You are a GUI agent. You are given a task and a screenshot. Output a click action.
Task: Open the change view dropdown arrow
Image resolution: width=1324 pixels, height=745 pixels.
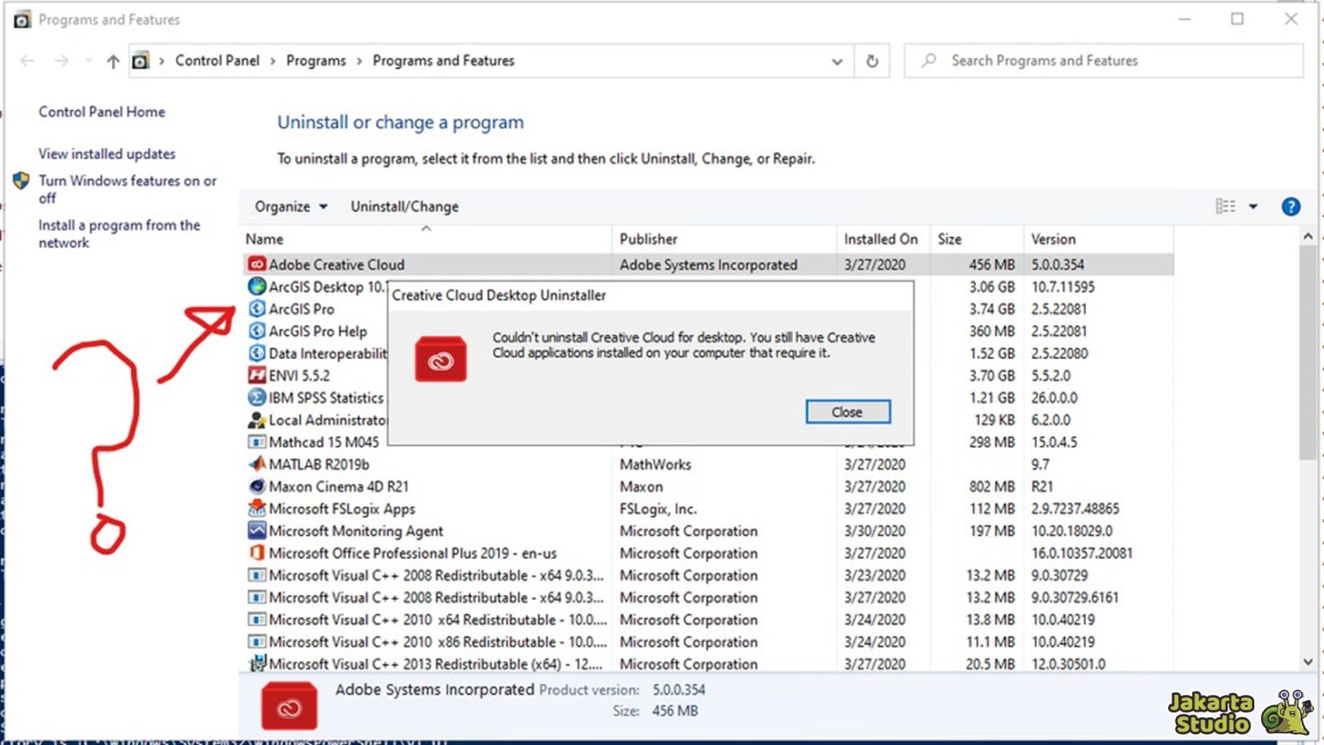(1254, 206)
